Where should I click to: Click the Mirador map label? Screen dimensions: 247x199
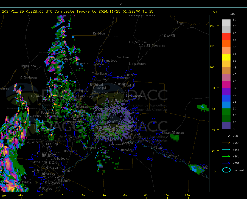coord(127,150)
